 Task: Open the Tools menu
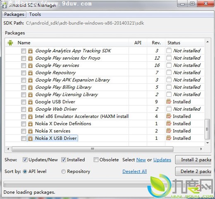(35, 15)
